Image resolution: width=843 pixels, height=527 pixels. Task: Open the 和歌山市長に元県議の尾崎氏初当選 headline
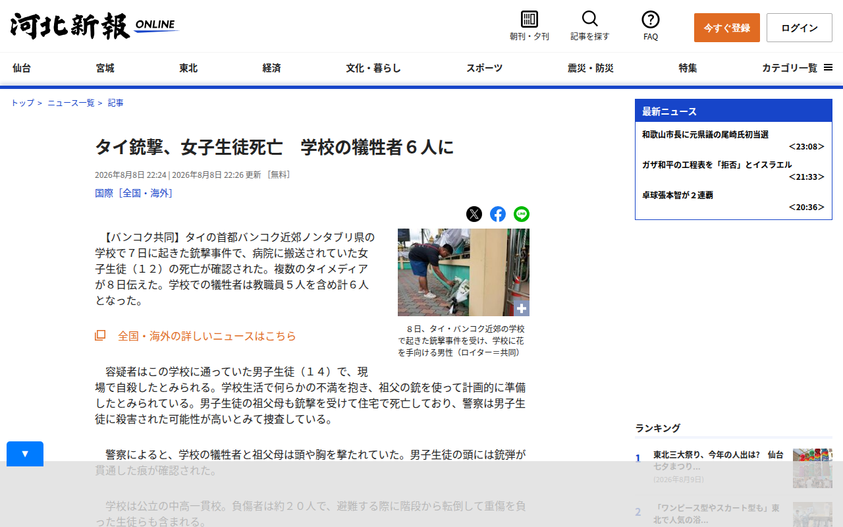tap(705, 134)
